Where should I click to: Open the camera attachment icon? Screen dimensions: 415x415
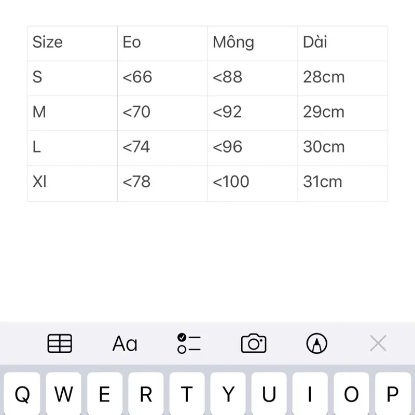point(254,343)
